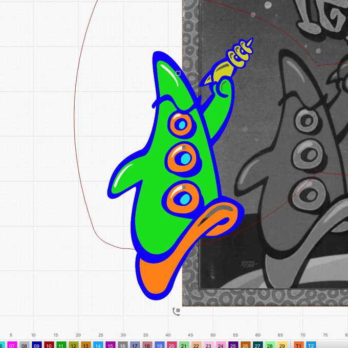
Task: Select the pale pink 23 layer color
Action: (209, 345)
